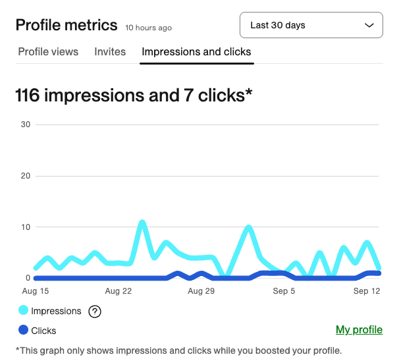Click the Sep 5 date on the x-axis
This screenshot has height=359, width=397.
pos(284,290)
